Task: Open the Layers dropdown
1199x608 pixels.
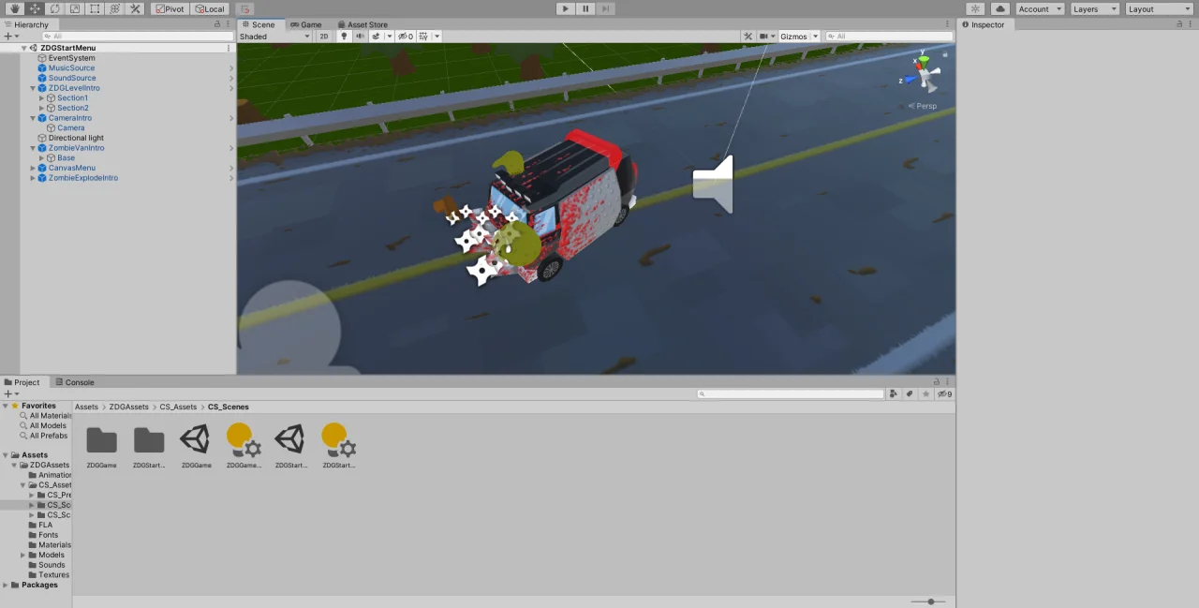Action: tap(1094, 8)
